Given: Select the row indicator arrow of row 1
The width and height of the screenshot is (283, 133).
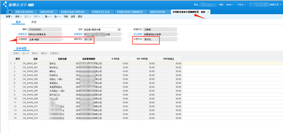Looking at the screenshot, I should [11, 64].
